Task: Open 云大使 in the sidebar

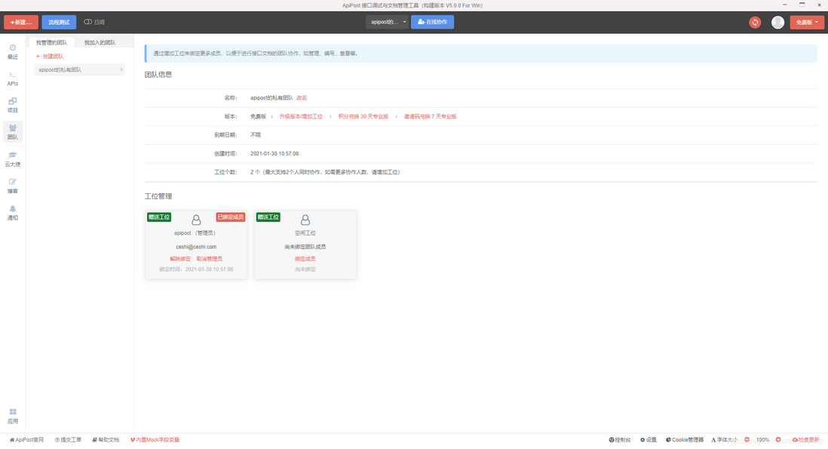Action: tap(13, 159)
